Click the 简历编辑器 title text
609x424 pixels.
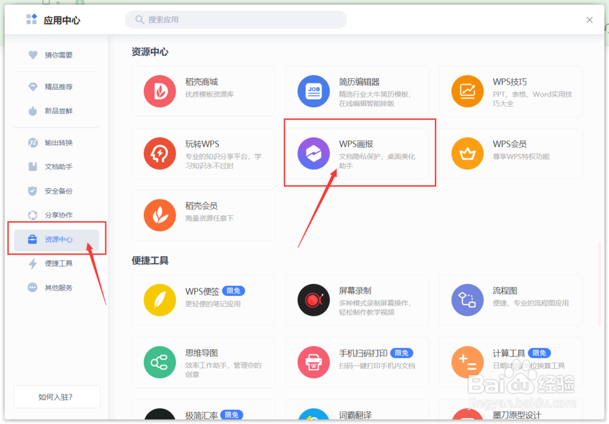(x=359, y=82)
